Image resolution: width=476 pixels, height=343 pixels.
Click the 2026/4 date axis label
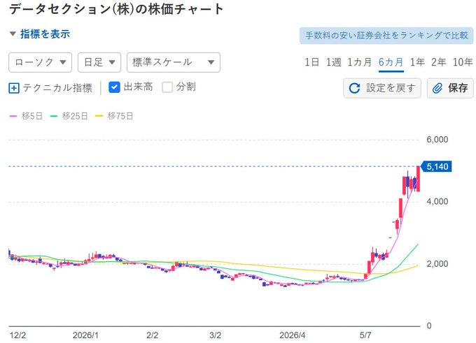coord(293,335)
